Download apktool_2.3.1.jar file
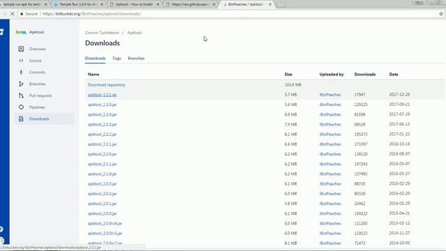 click(102, 95)
